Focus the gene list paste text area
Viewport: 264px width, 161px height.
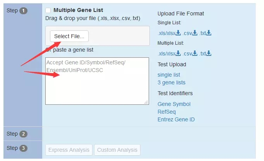click(x=97, y=81)
